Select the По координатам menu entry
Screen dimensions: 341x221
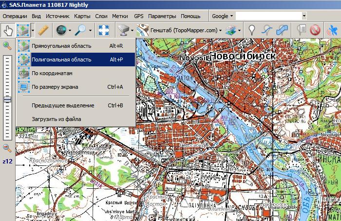tap(52, 73)
